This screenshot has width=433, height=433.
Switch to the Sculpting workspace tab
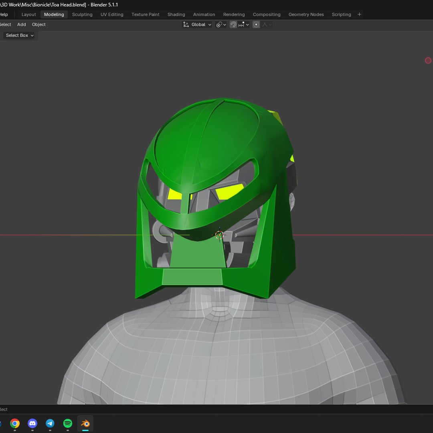(82, 14)
